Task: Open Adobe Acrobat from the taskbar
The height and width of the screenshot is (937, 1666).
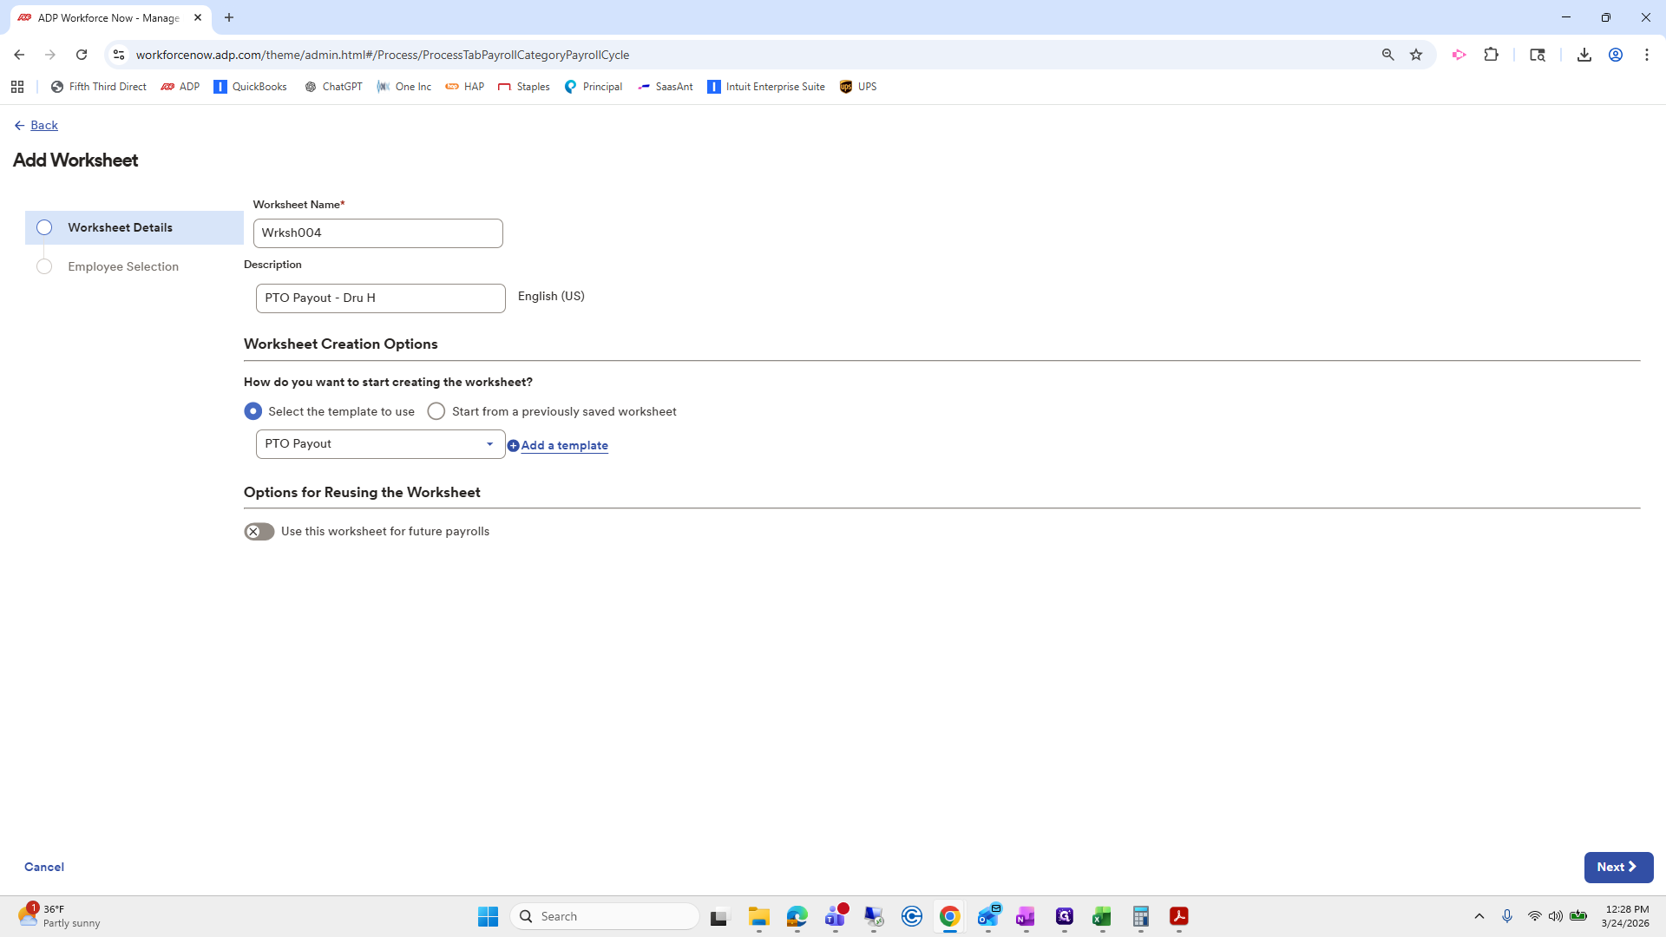Action: [1179, 915]
